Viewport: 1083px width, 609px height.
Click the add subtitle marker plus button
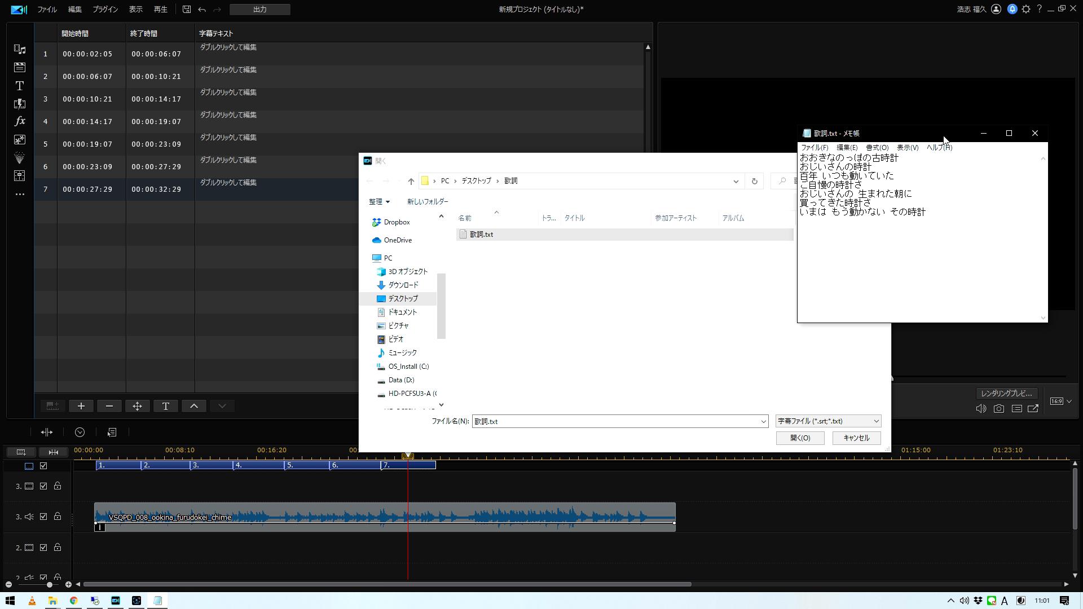click(x=81, y=406)
